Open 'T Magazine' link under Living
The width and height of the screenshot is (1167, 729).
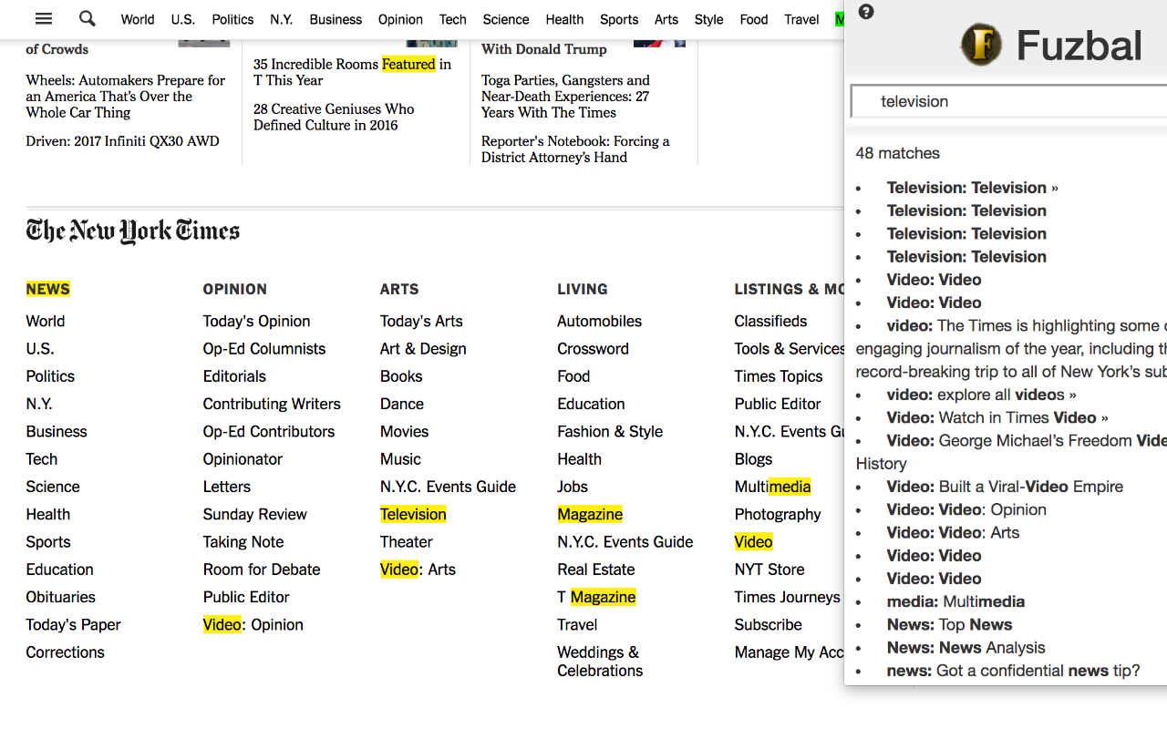point(596,597)
